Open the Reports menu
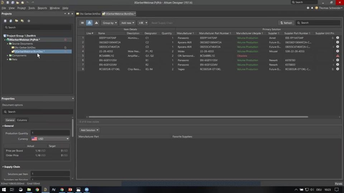The width and height of the screenshot is (344, 193). tap(42, 8)
